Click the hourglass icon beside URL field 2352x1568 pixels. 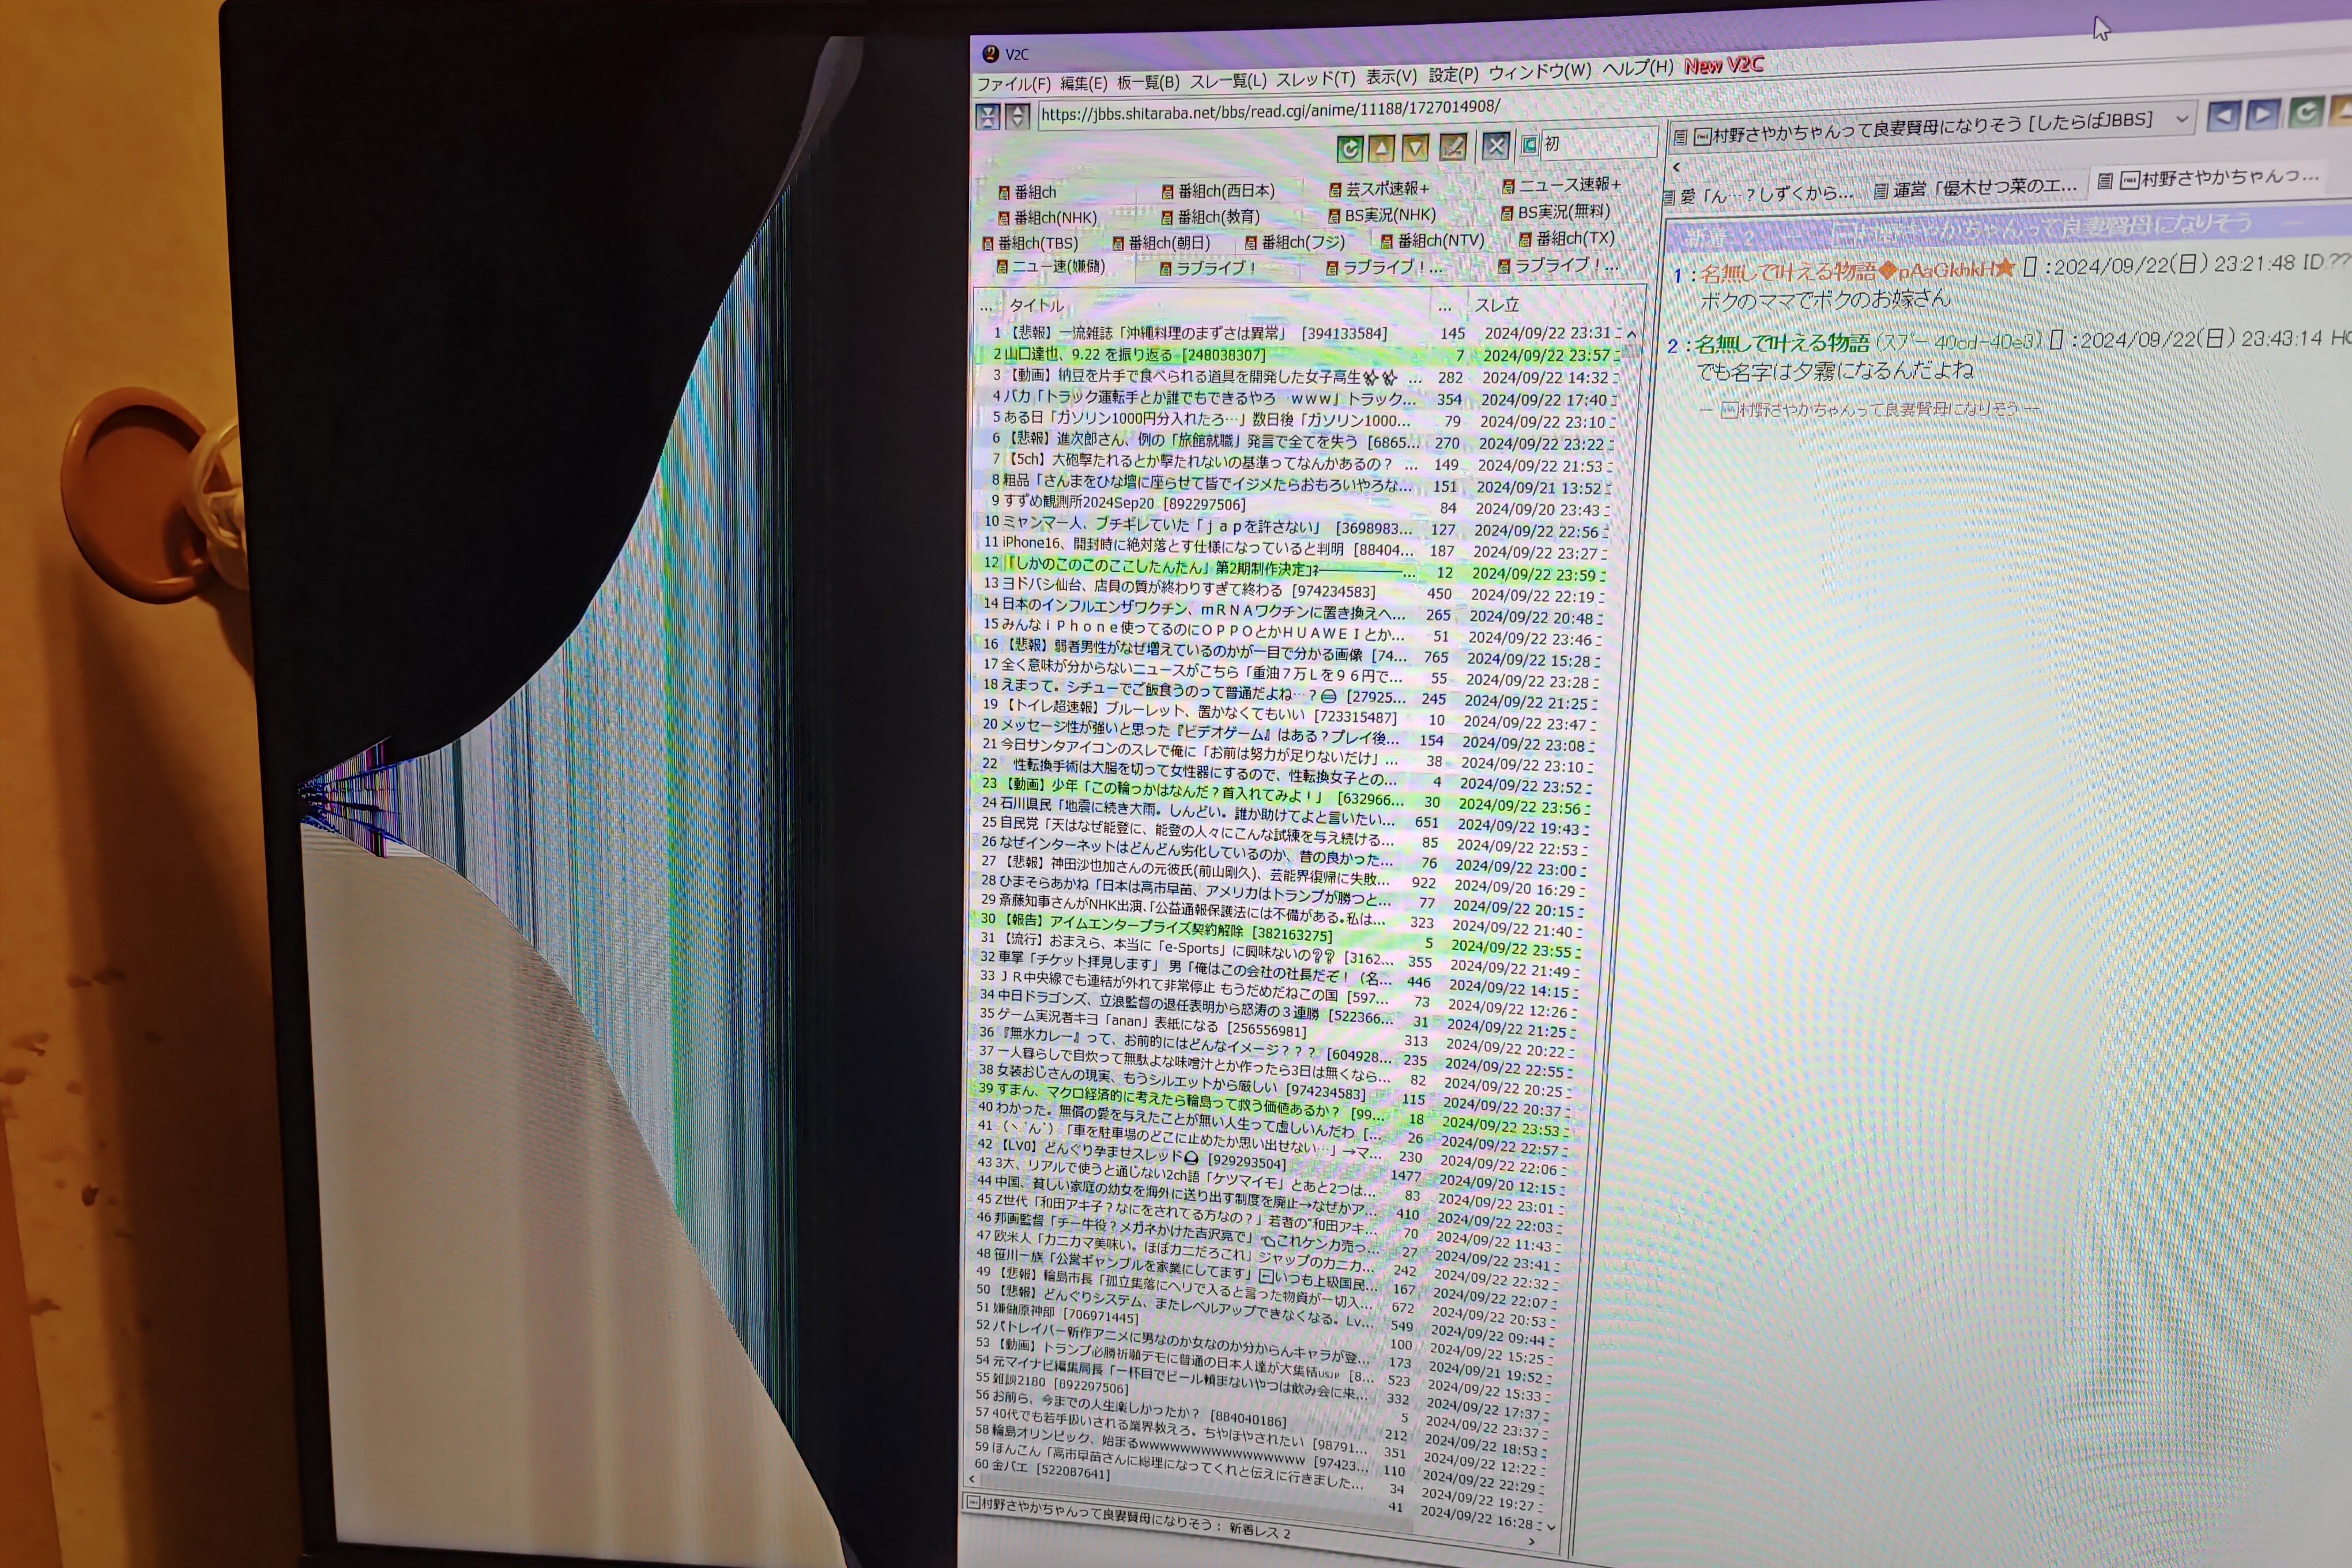(x=988, y=117)
